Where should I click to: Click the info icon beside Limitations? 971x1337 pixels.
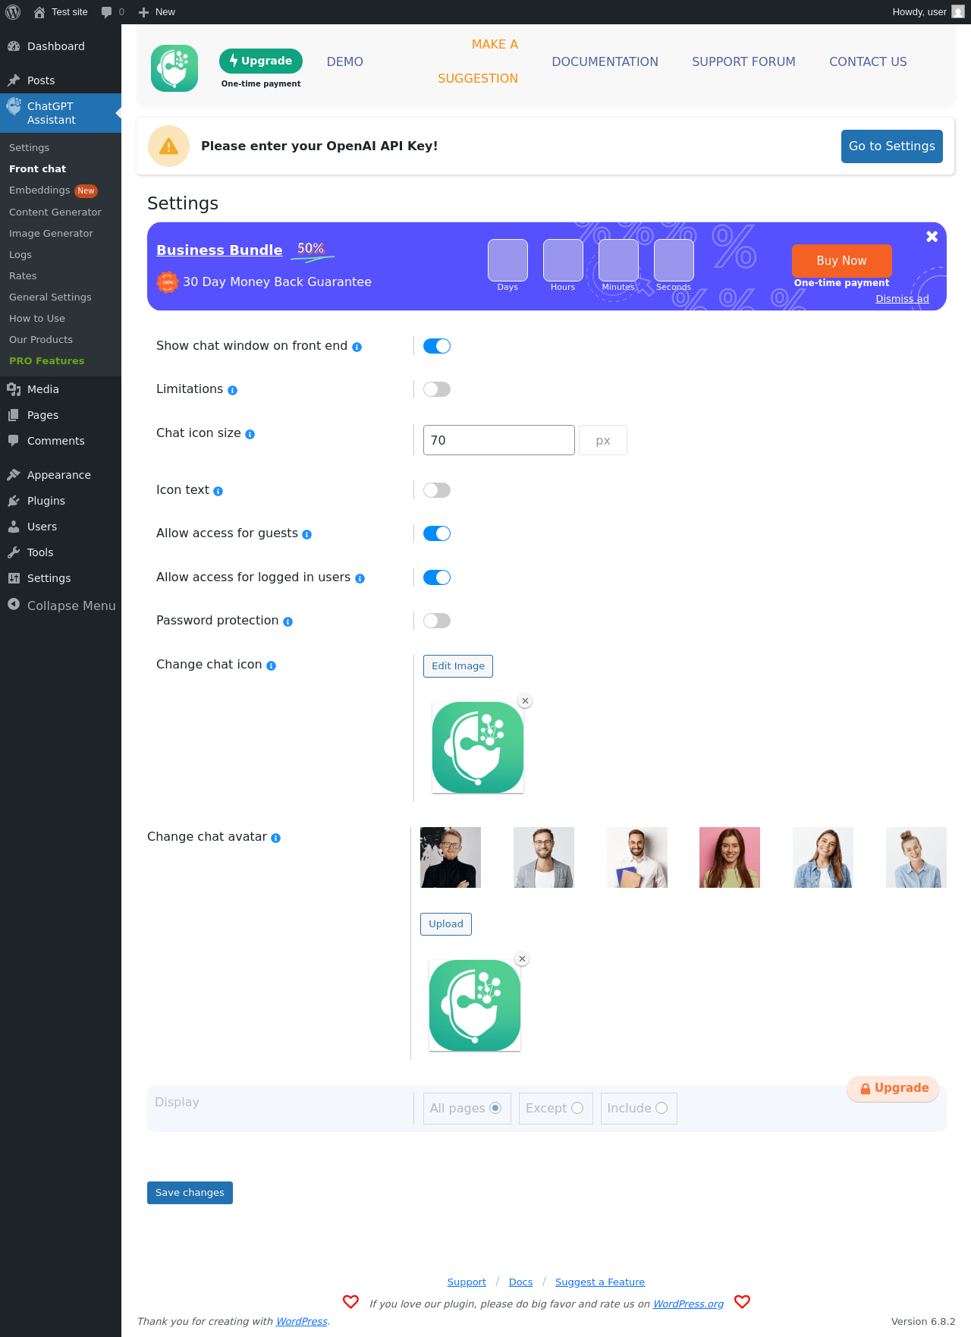tap(233, 390)
